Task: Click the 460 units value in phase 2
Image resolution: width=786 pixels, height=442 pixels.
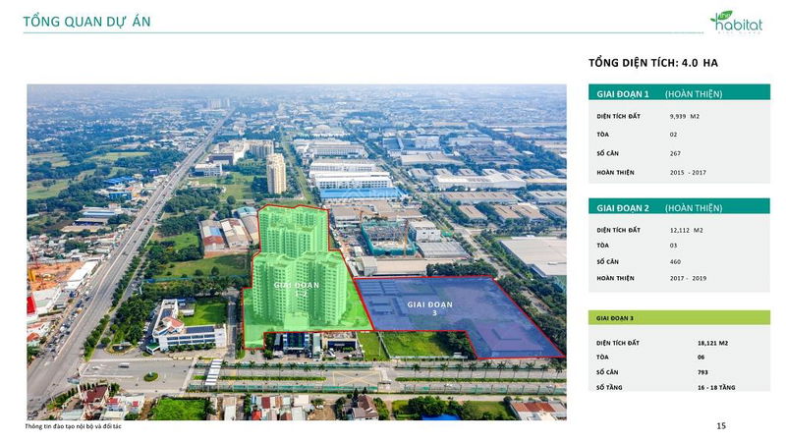Action: [677, 262]
